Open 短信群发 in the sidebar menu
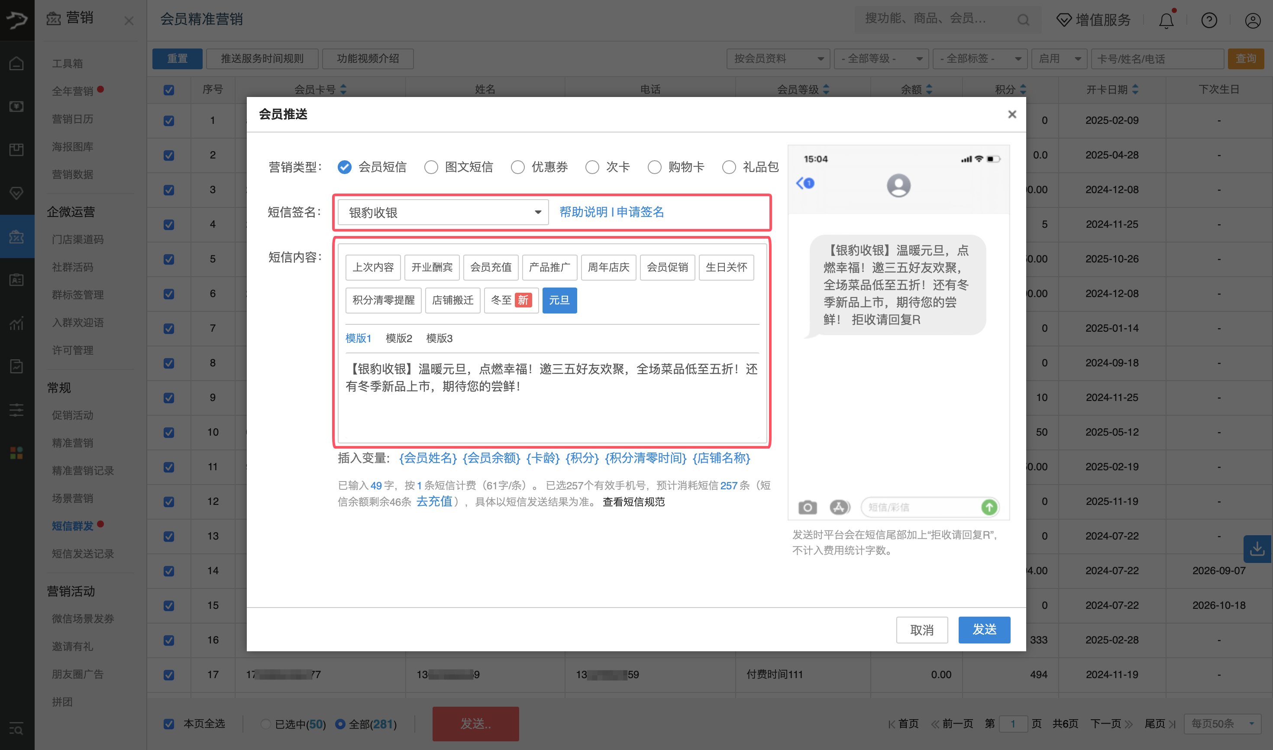1273x750 pixels. (72, 526)
